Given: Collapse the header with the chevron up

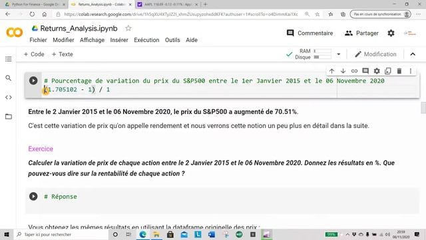Looking at the screenshot, I should click(x=413, y=54).
